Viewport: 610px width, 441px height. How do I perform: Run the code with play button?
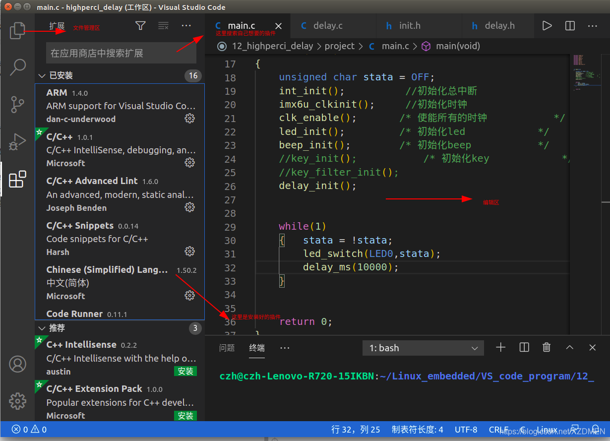point(547,26)
